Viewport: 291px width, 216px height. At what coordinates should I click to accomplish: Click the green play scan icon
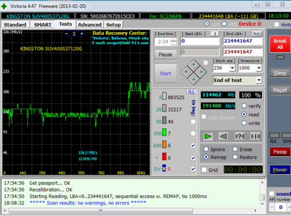(x=208, y=136)
